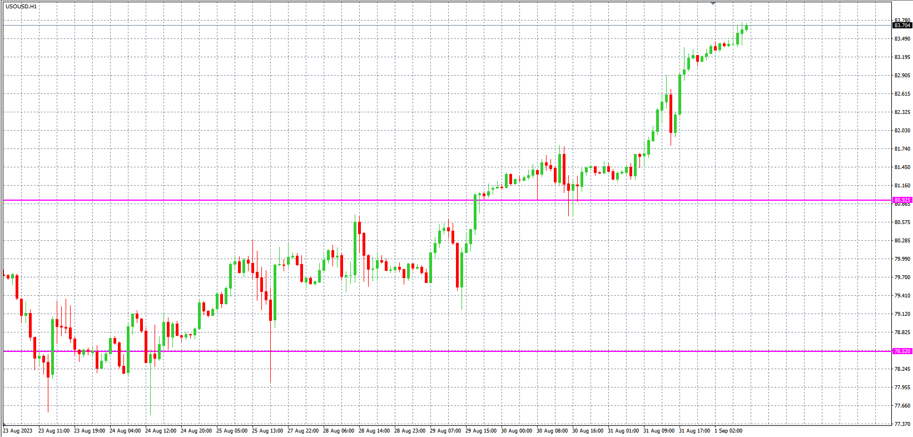The height and width of the screenshot is (437, 913).
Task: Click the 77.370 price scale value
Action: (x=902, y=424)
